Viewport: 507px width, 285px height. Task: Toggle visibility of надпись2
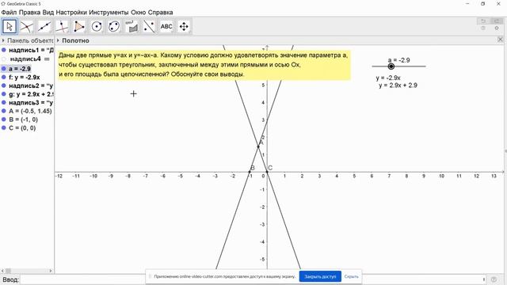(3, 85)
